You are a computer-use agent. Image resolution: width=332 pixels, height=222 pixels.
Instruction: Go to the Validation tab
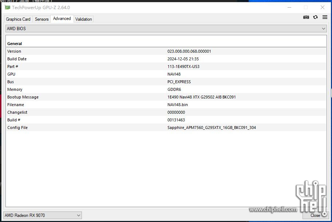[84, 19]
